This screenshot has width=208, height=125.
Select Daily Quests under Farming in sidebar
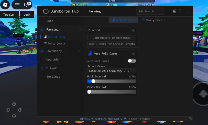pos(57,44)
